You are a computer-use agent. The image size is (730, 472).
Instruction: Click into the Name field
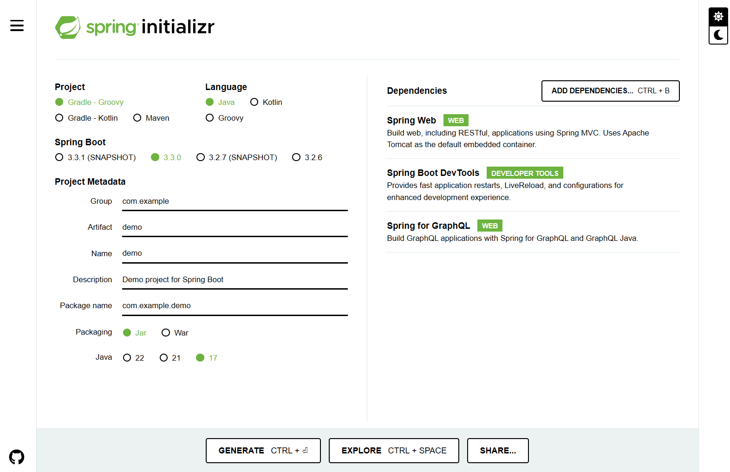click(x=235, y=253)
